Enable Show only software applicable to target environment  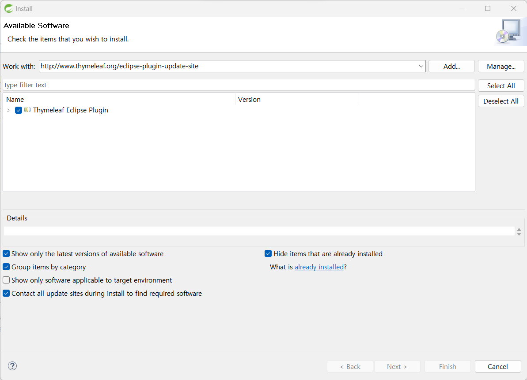pyautogui.click(x=6, y=280)
